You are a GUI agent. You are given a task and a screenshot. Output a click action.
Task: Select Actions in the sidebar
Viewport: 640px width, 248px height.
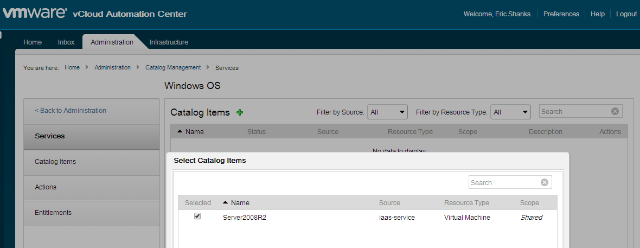(92, 187)
